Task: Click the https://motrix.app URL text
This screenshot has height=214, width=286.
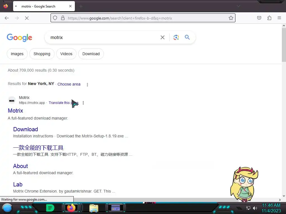Action: (x=32, y=103)
